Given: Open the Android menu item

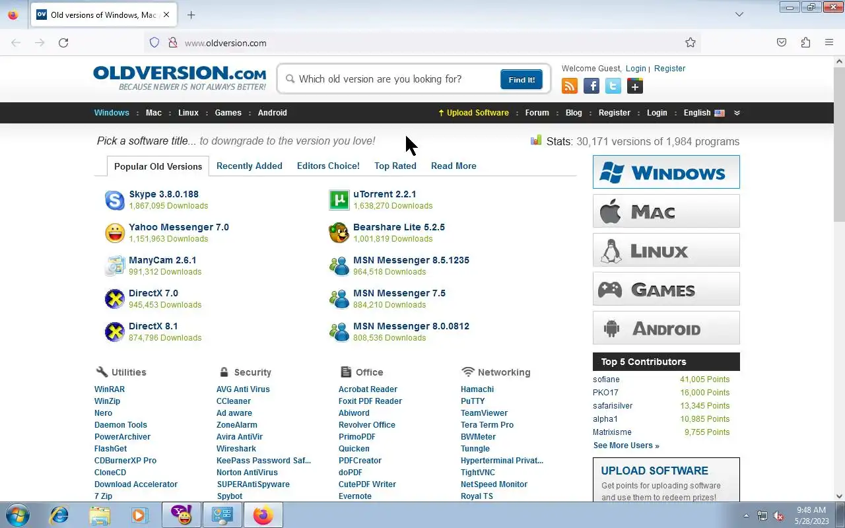Looking at the screenshot, I should 273,113.
